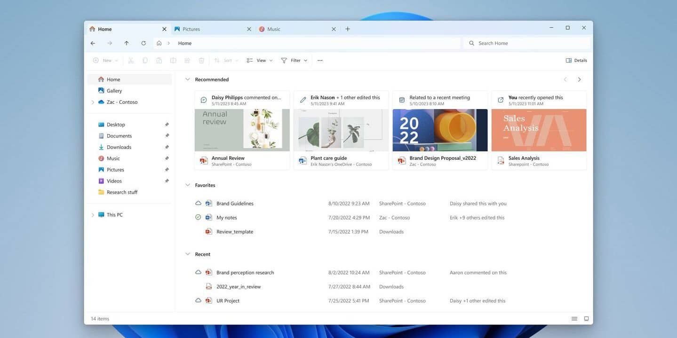Toggle the Details pane
677x338 pixels.
point(576,61)
